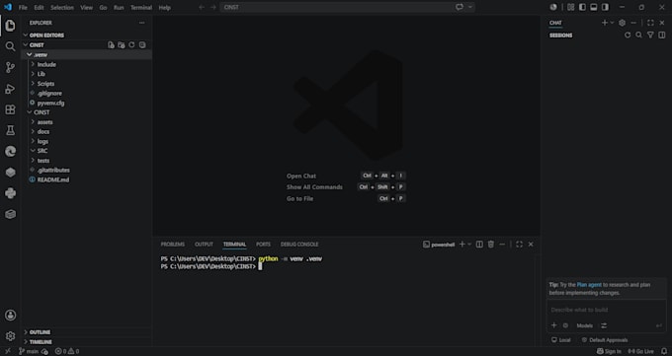The width and height of the screenshot is (672, 356).
Task: Open the Extensions view
Action: coord(10,109)
